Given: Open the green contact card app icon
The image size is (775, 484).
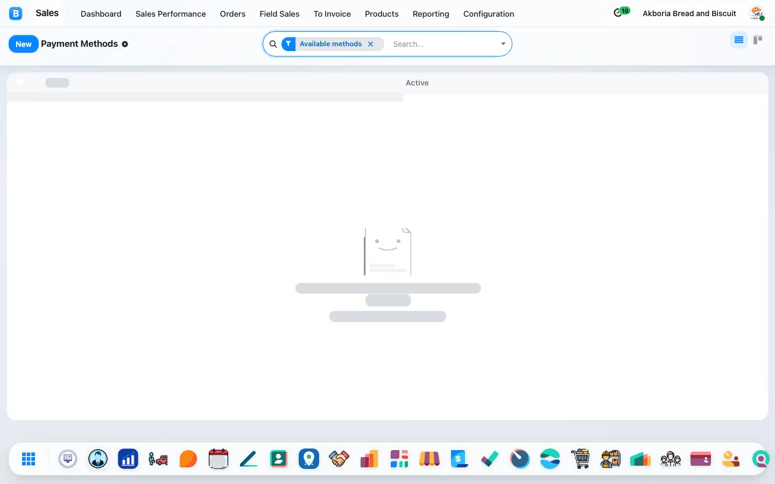Looking at the screenshot, I should (279, 459).
